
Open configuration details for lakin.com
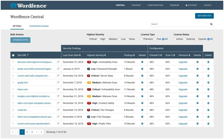(x=198, y=103)
